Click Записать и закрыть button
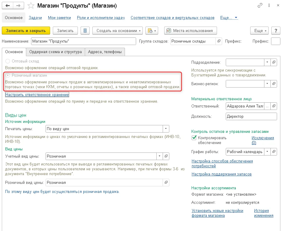The height and width of the screenshot is (231, 284). tap(26, 30)
